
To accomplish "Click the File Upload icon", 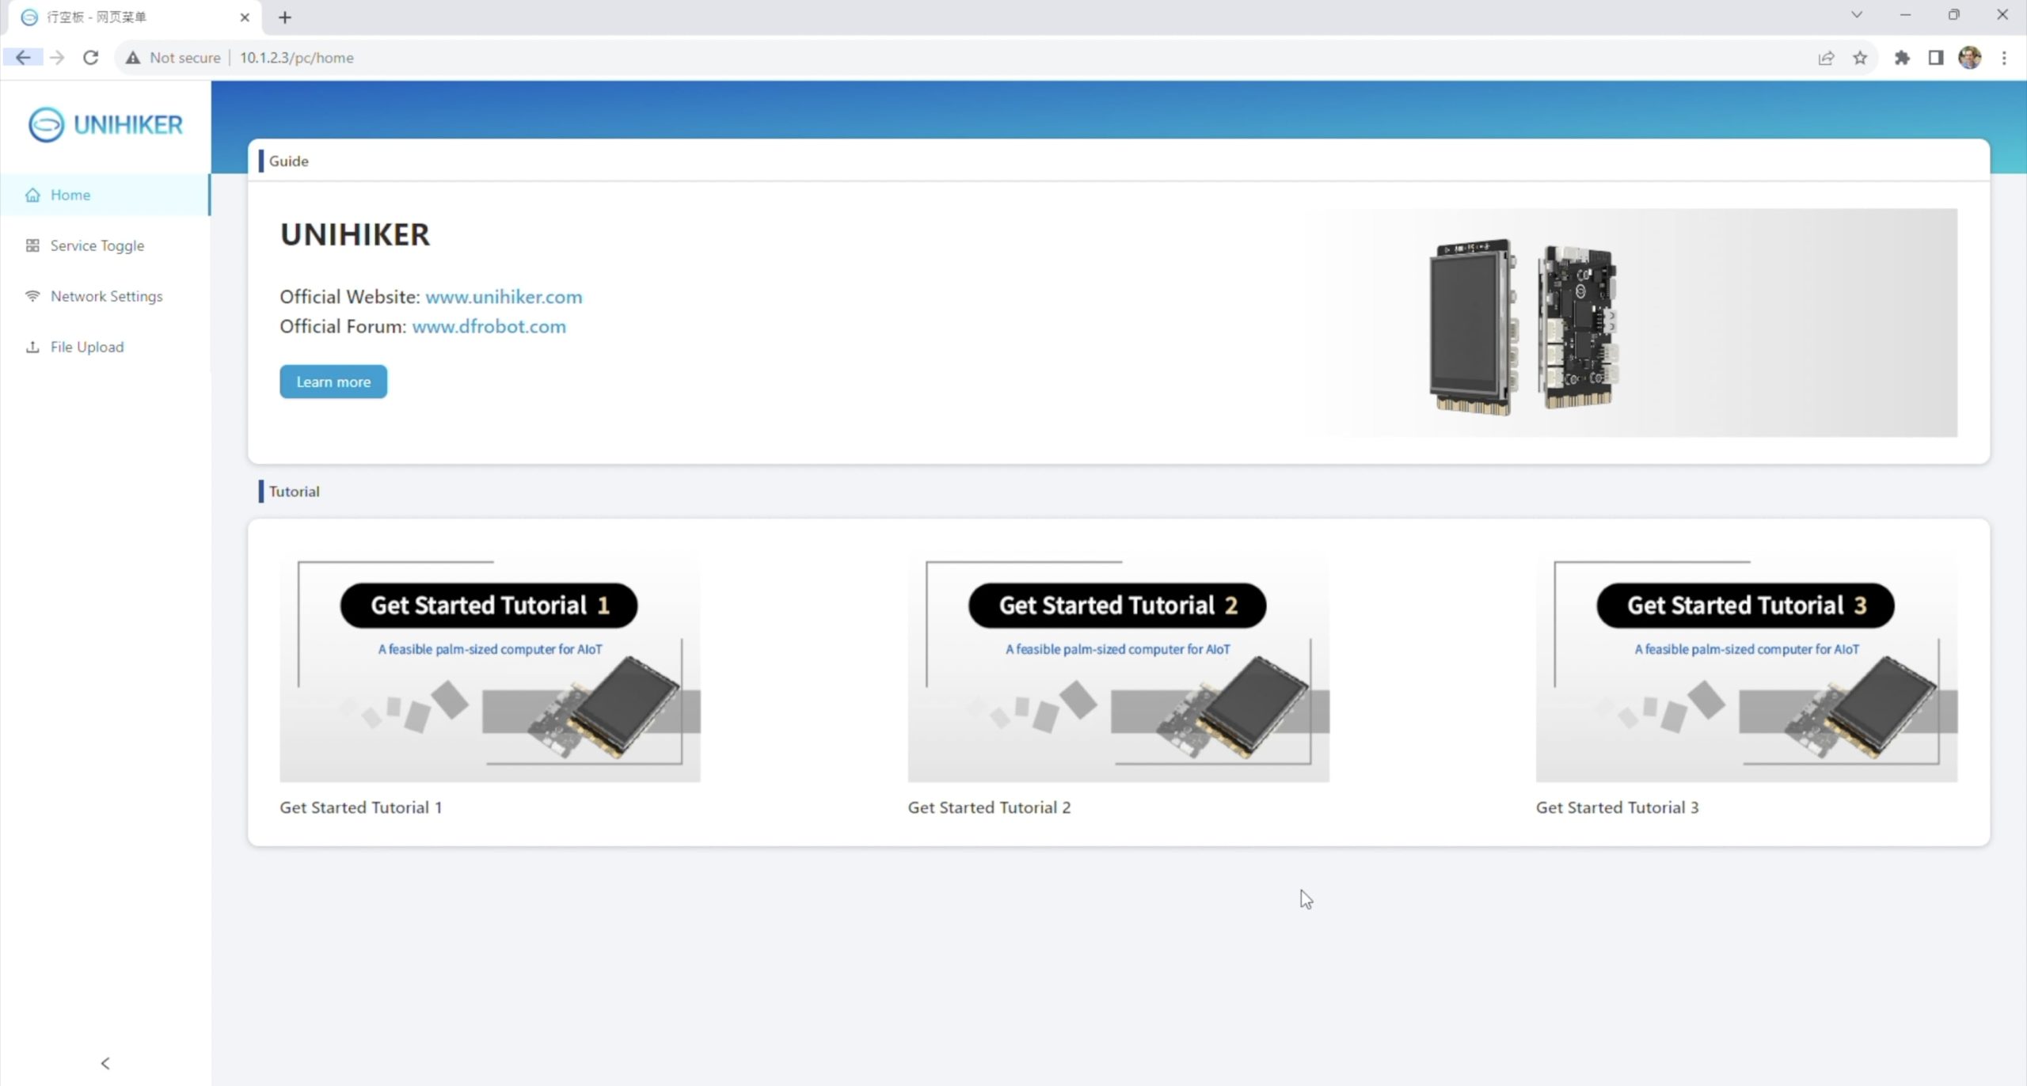I will tap(32, 347).
